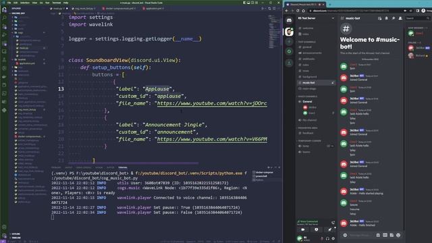Select the server avatar in the Discord server list
This screenshot has width=432, height=243.
tap(289, 32)
